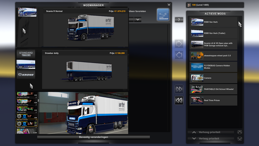Select Scania L6 & V8 Open pipe icon

pyautogui.click(x=197, y=44)
